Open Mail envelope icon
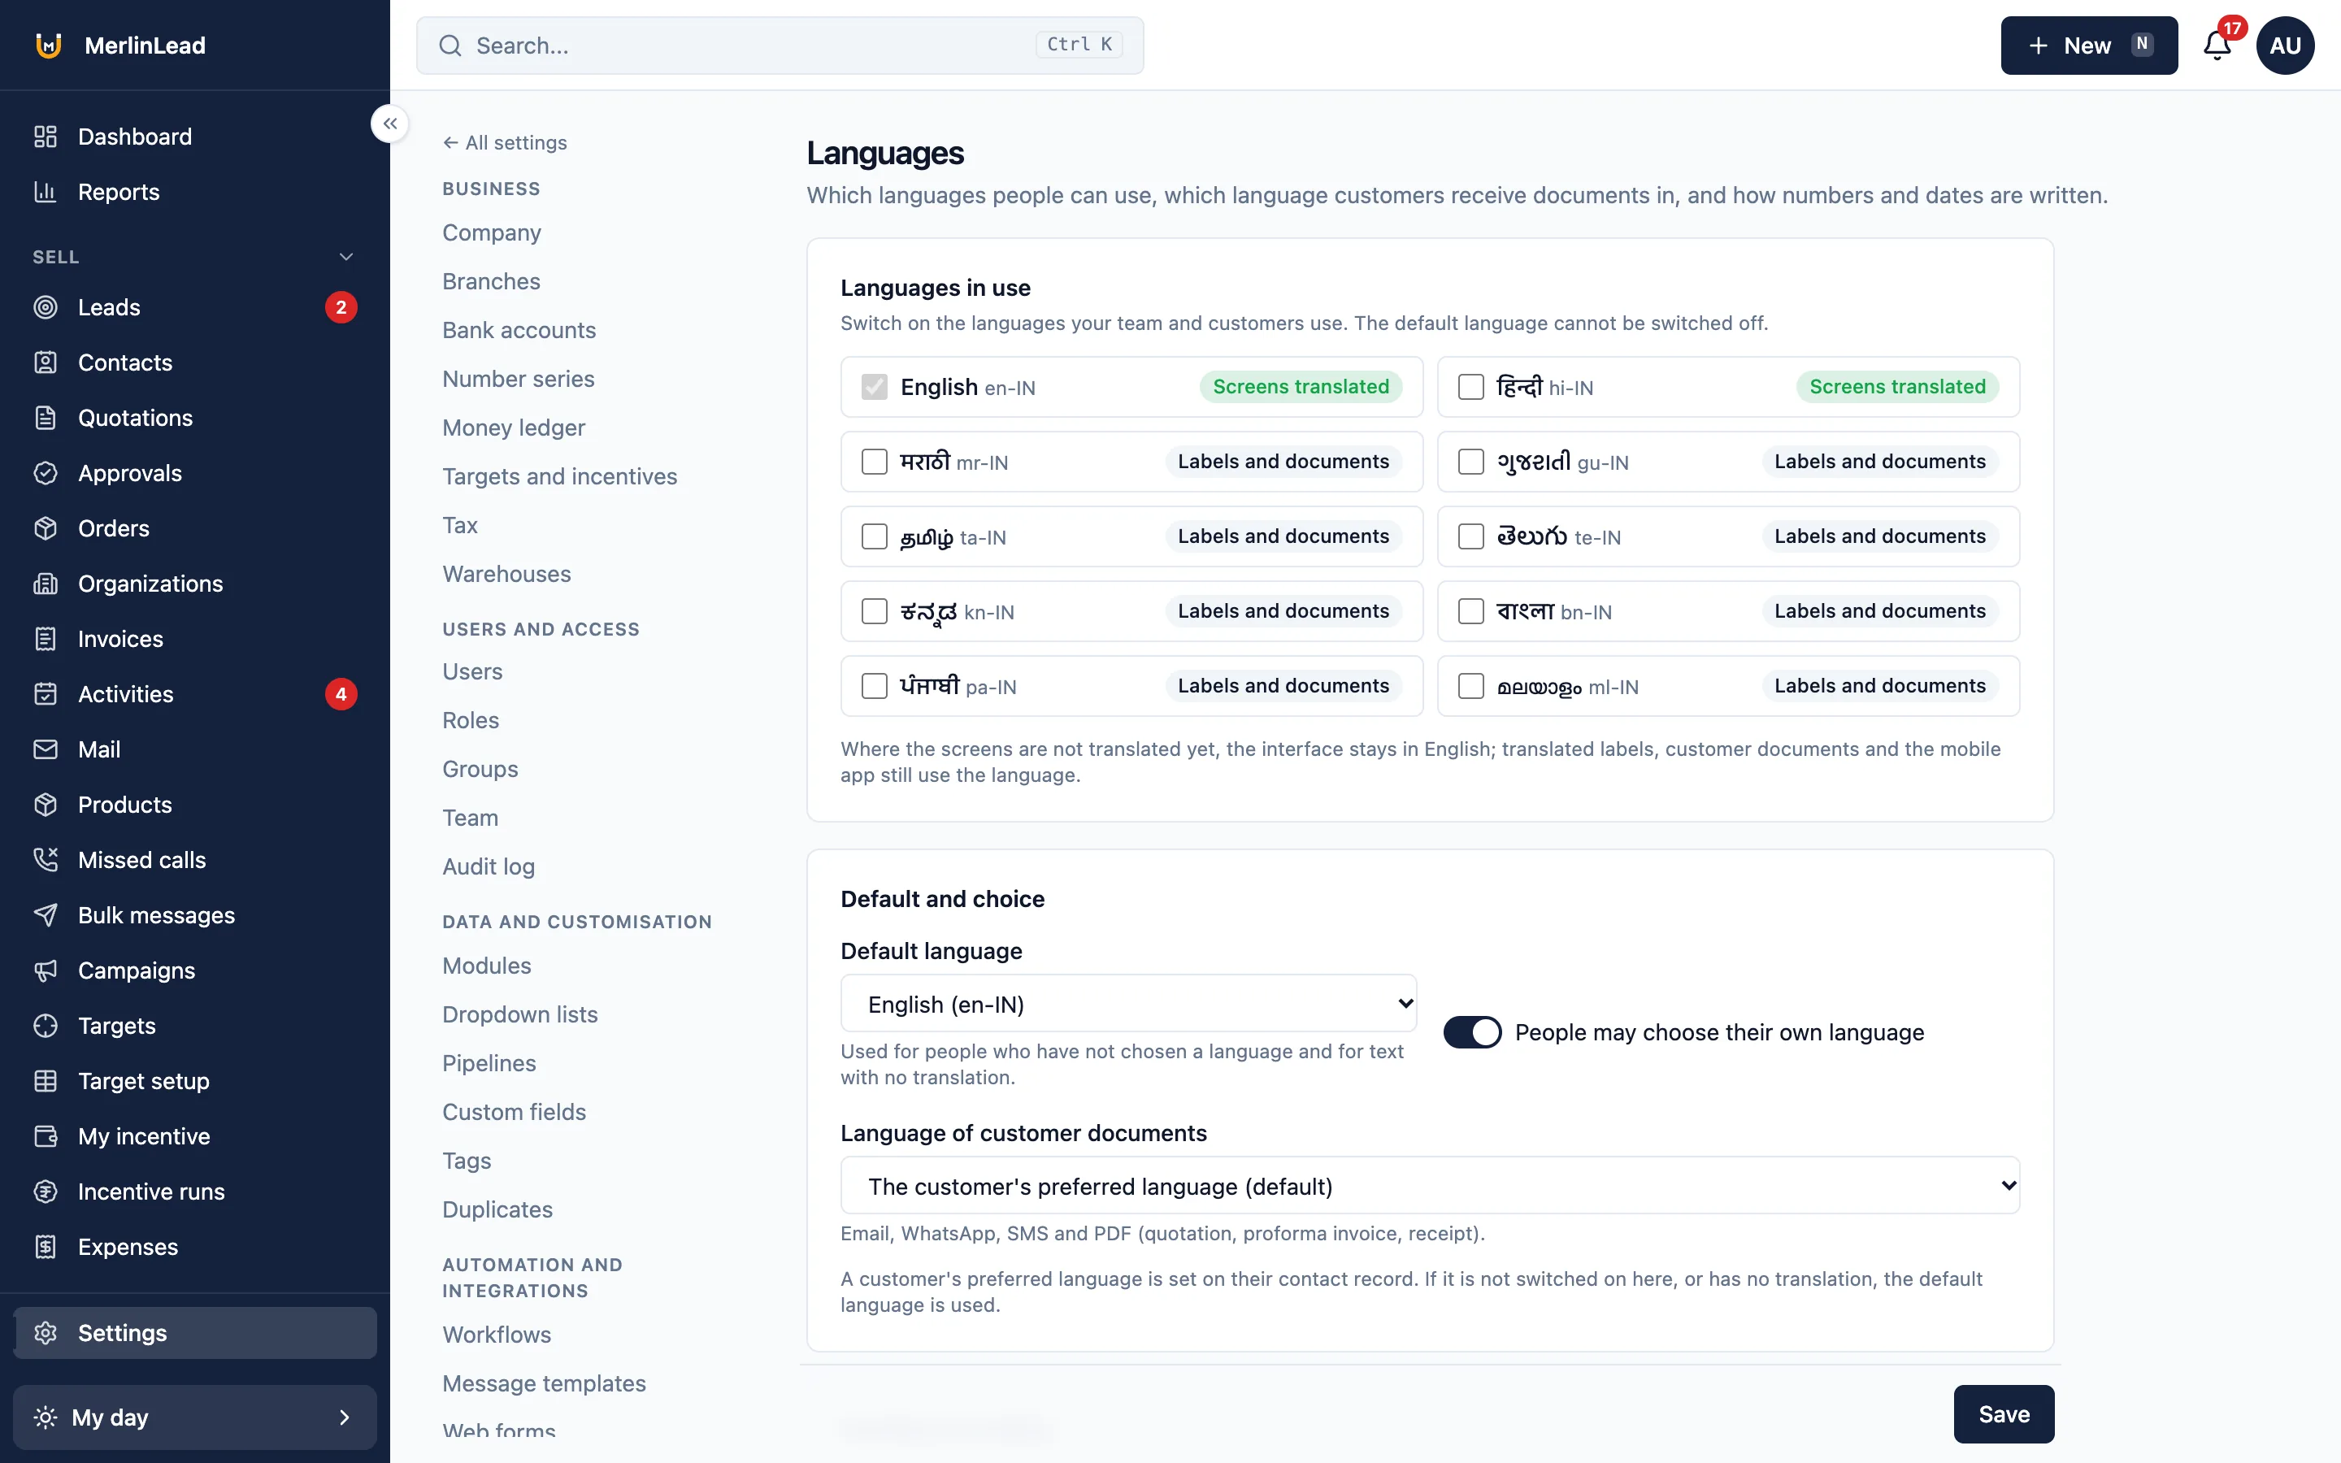 tap(46, 749)
